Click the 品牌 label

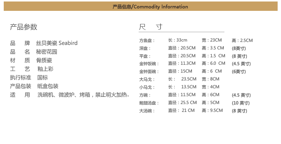[20, 43]
